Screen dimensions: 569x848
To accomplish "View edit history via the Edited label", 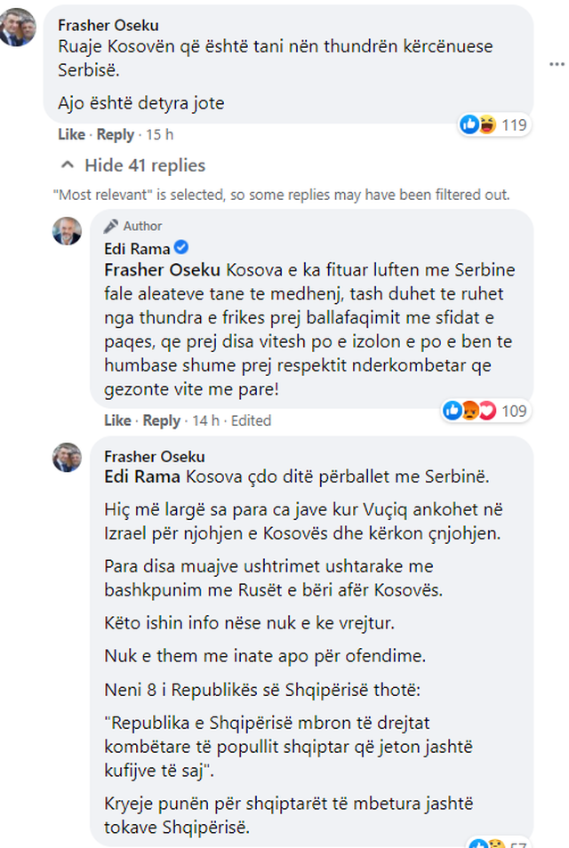I will (251, 420).
